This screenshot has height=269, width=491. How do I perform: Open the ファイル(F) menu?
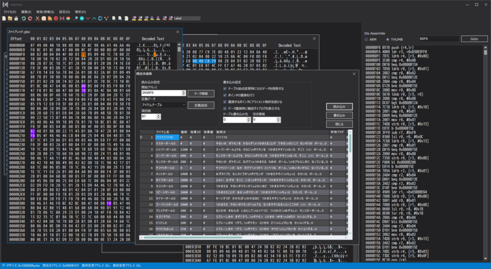tap(10, 12)
